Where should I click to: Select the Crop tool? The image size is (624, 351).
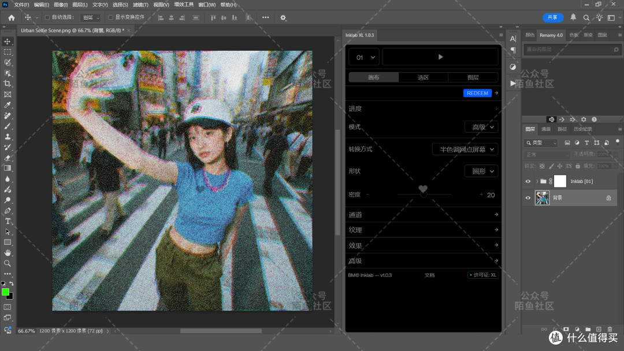pos(8,84)
